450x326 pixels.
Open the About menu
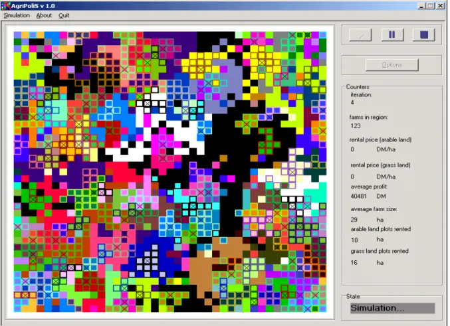(x=44, y=15)
